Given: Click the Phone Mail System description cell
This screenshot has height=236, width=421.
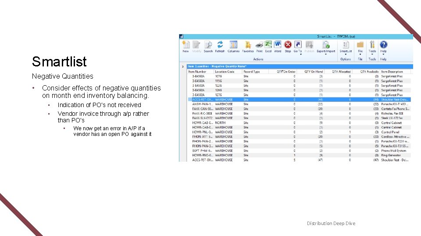Looking at the screenshot, I should (x=394, y=151).
